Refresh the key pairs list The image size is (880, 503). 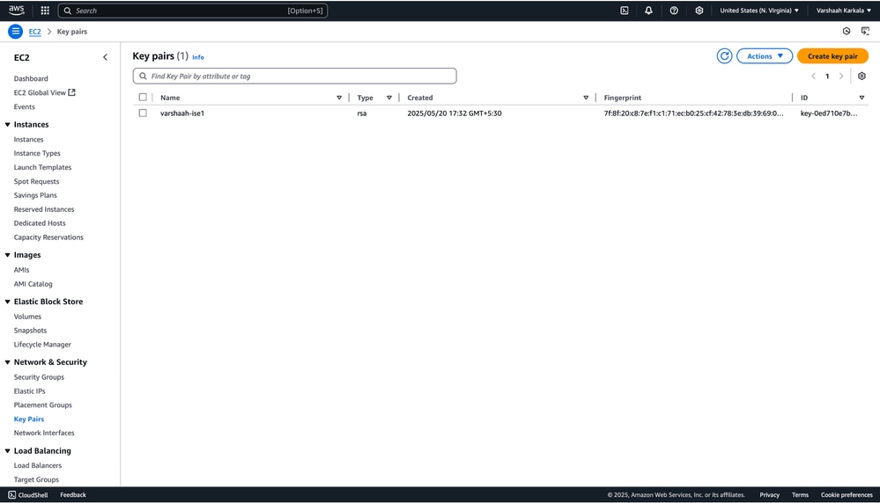(x=724, y=56)
